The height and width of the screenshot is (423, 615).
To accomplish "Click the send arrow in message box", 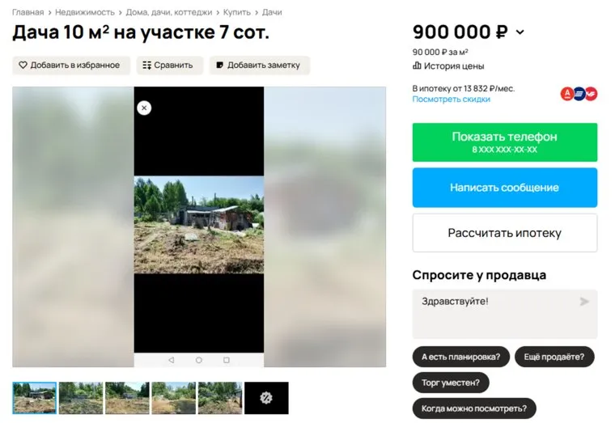I will pyautogui.click(x=584, y=302).
